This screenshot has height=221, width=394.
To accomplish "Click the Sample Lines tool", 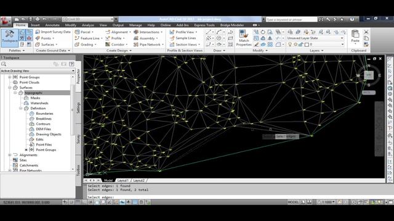I will [183, 38].
